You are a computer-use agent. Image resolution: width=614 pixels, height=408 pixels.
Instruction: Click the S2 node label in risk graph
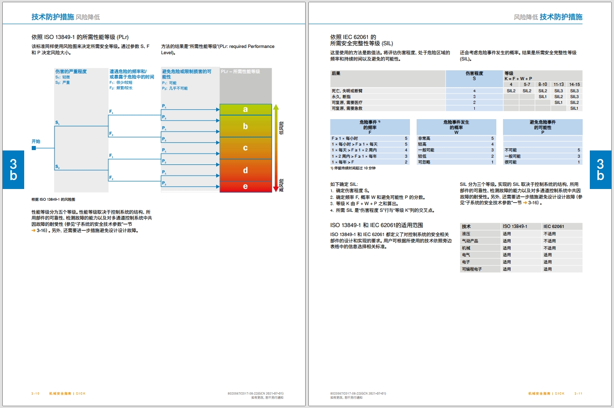click(57, 167)
